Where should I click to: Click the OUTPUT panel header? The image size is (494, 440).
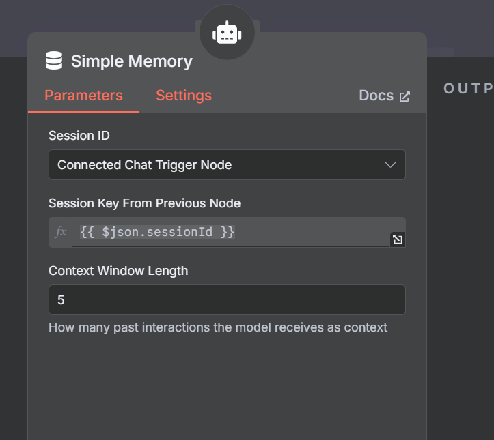(x=468, y=89)
